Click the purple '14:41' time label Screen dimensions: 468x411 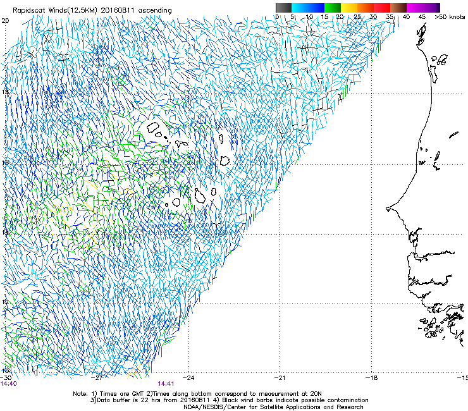(x=166, y=384)
